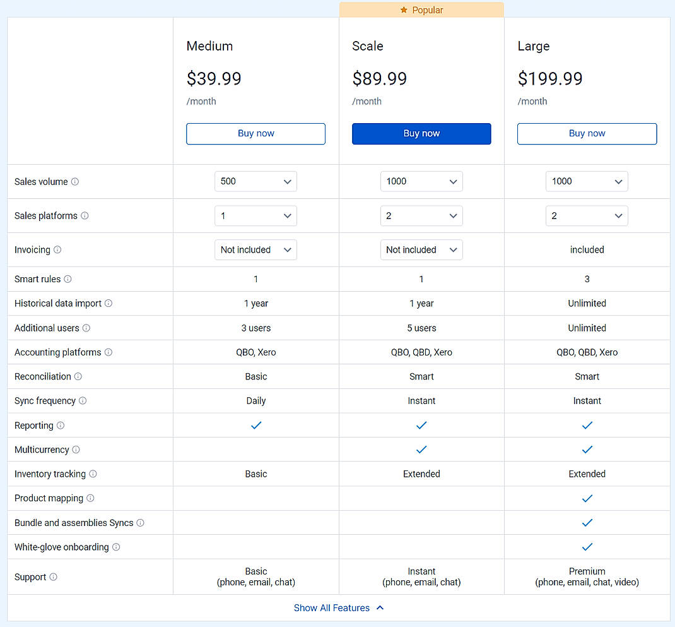Open the Medium plan sales volume dropdown
The image size is (675, 627).
point(255,181)
